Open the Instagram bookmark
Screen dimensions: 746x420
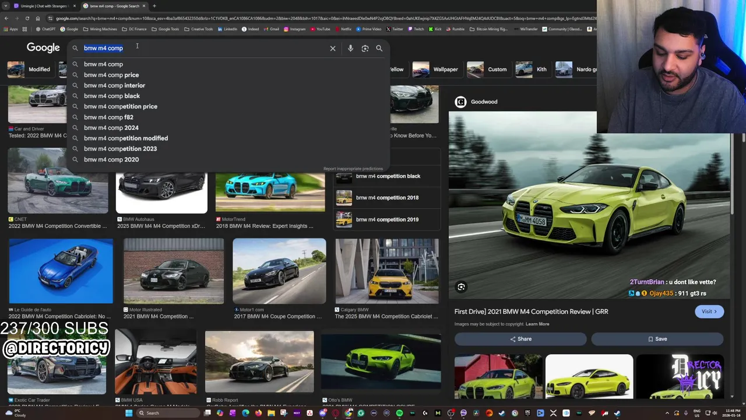click(x=295, y=29)
